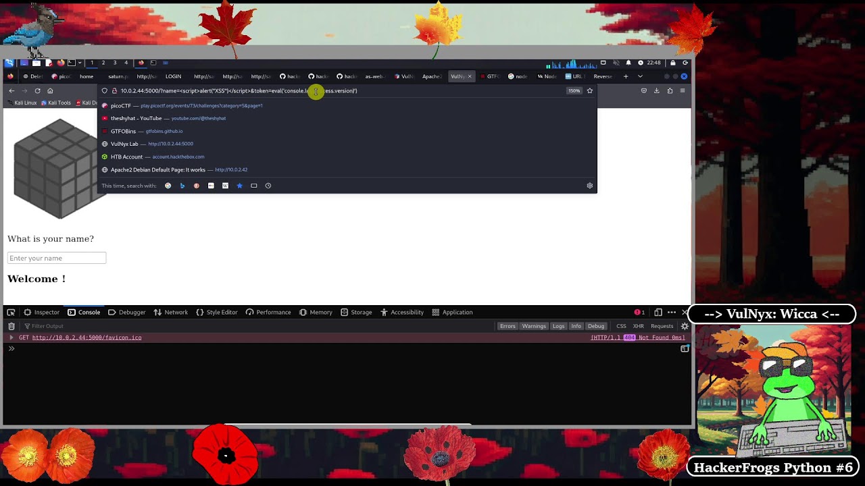This screenshot has width=865, height=486.
Task: Search bookmarks using the star icon
Action: coord(239,186)
